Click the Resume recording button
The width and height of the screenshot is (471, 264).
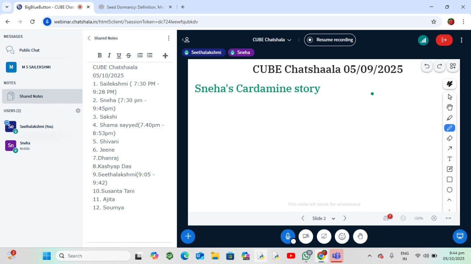pos(330,40)
